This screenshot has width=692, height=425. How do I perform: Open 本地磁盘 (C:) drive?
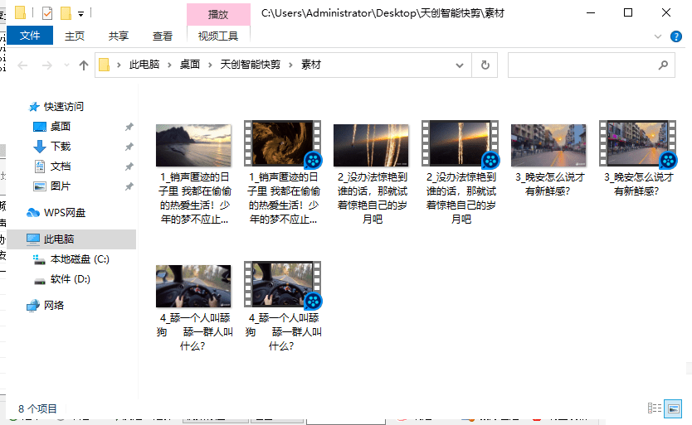pos(80,259)
